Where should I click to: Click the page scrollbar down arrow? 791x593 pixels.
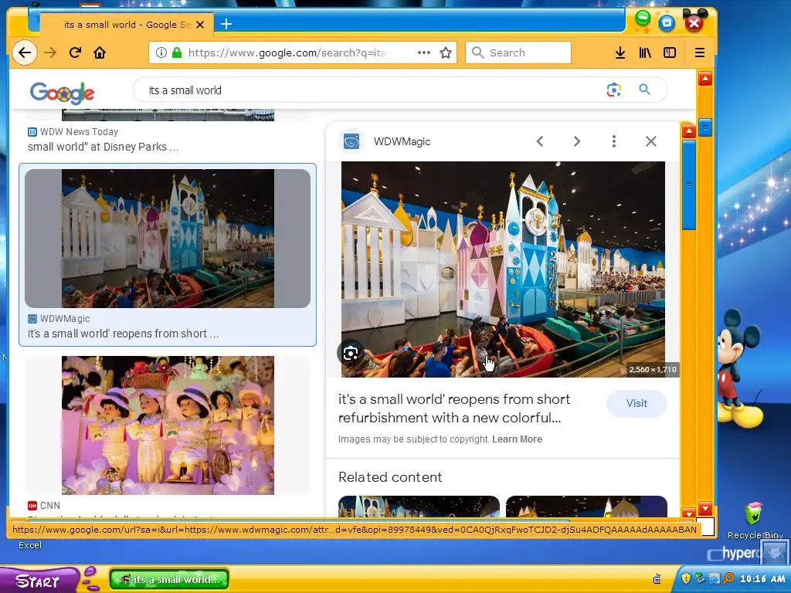(x=705, y=508)
